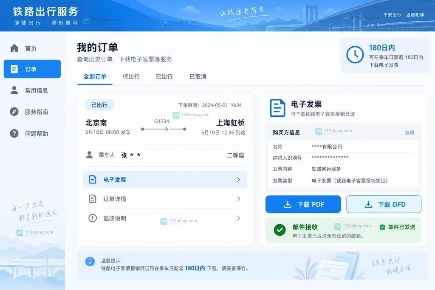Click the blue document icon in 电子发票 row
The height and width of the screenshot is (290, 435).
tap(93, 179)
